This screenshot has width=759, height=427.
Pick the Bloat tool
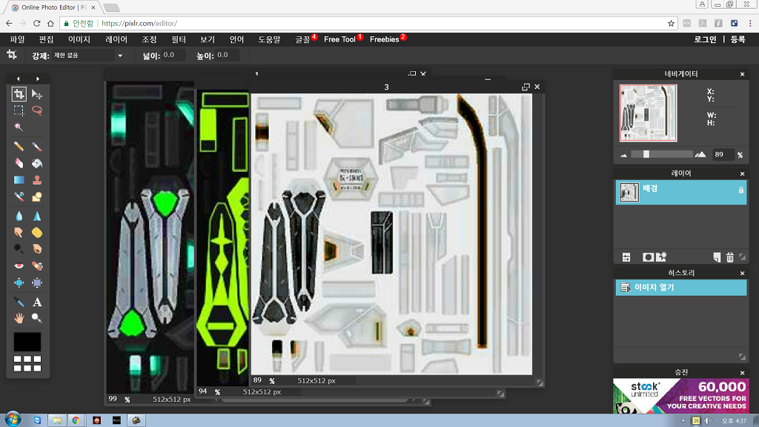(19, 282)
